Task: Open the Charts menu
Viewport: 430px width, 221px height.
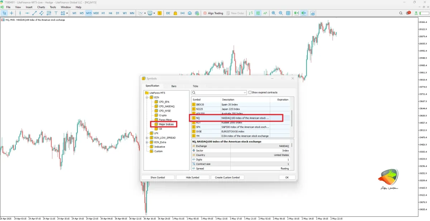Action: click(41, 7)
